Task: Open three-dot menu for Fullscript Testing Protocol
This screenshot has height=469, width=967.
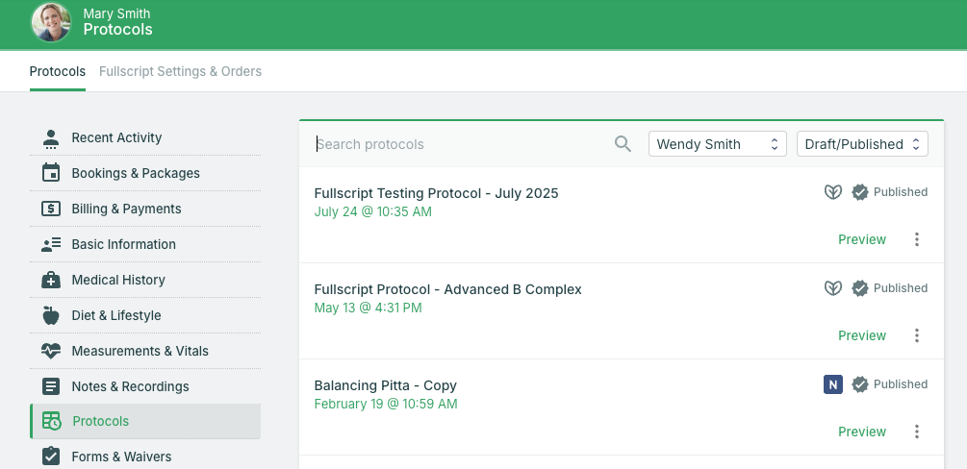Action: pyautogui.click(x=916, y=239)
